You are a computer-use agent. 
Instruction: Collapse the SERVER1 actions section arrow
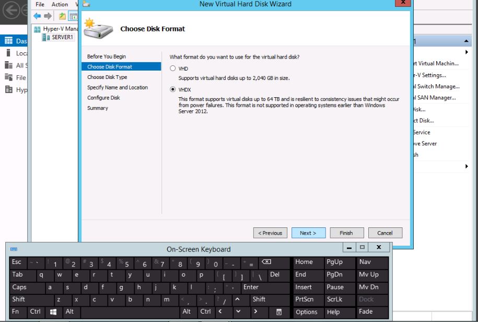coord(467,41)
